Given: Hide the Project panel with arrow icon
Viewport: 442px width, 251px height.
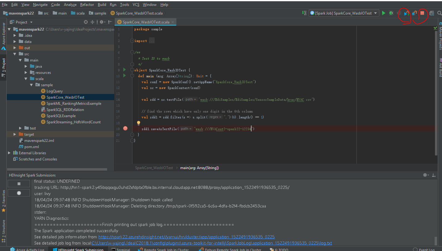Looking at the screenshot, I should [x=110, y=22].
